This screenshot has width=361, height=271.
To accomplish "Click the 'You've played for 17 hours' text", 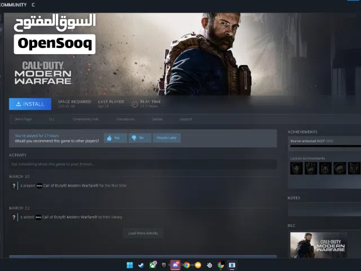I will [x=37, y=135].
